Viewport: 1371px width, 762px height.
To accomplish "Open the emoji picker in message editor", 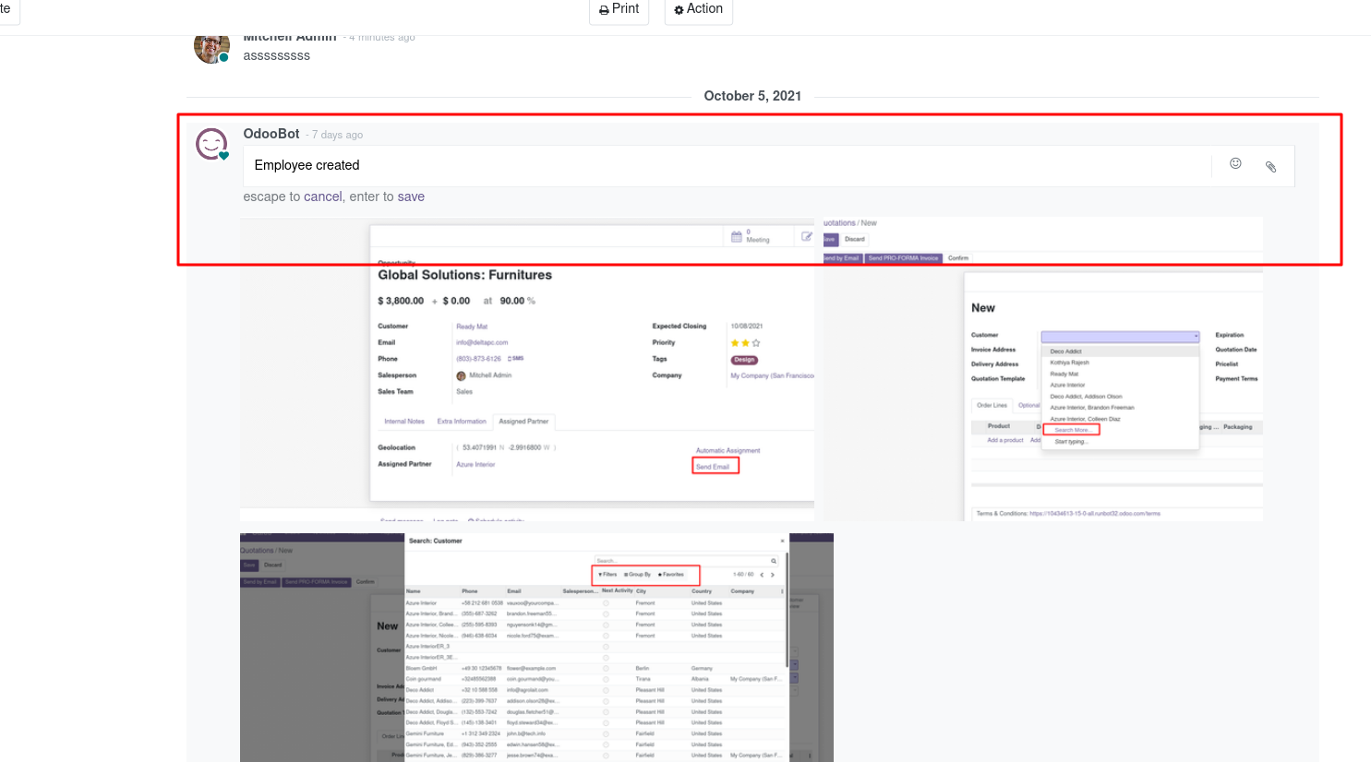I will [1235, 164].
